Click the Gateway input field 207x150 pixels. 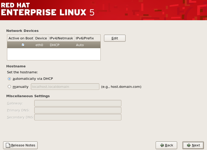78,103
